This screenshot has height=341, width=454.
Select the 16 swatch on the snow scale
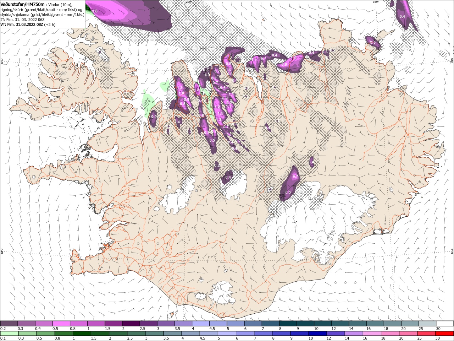click(x=376, y=323)
